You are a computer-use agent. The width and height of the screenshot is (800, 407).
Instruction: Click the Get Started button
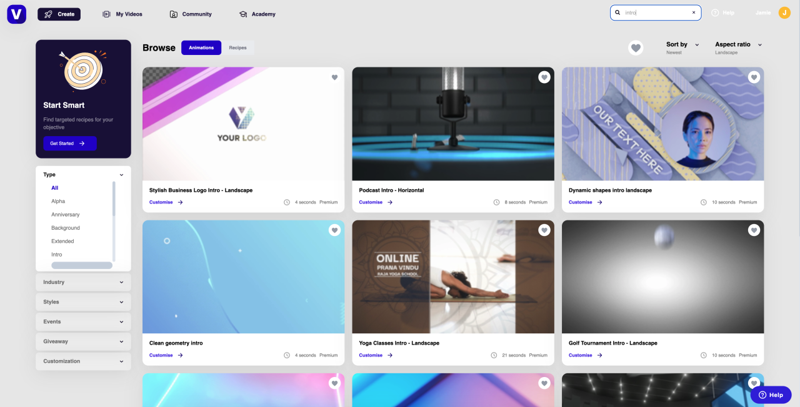point(69,143)
